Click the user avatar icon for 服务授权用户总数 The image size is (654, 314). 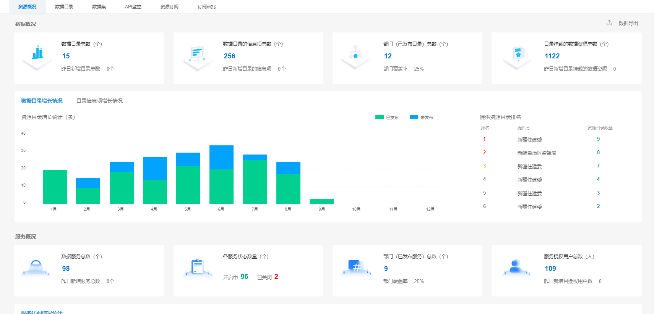coord(516,266)
